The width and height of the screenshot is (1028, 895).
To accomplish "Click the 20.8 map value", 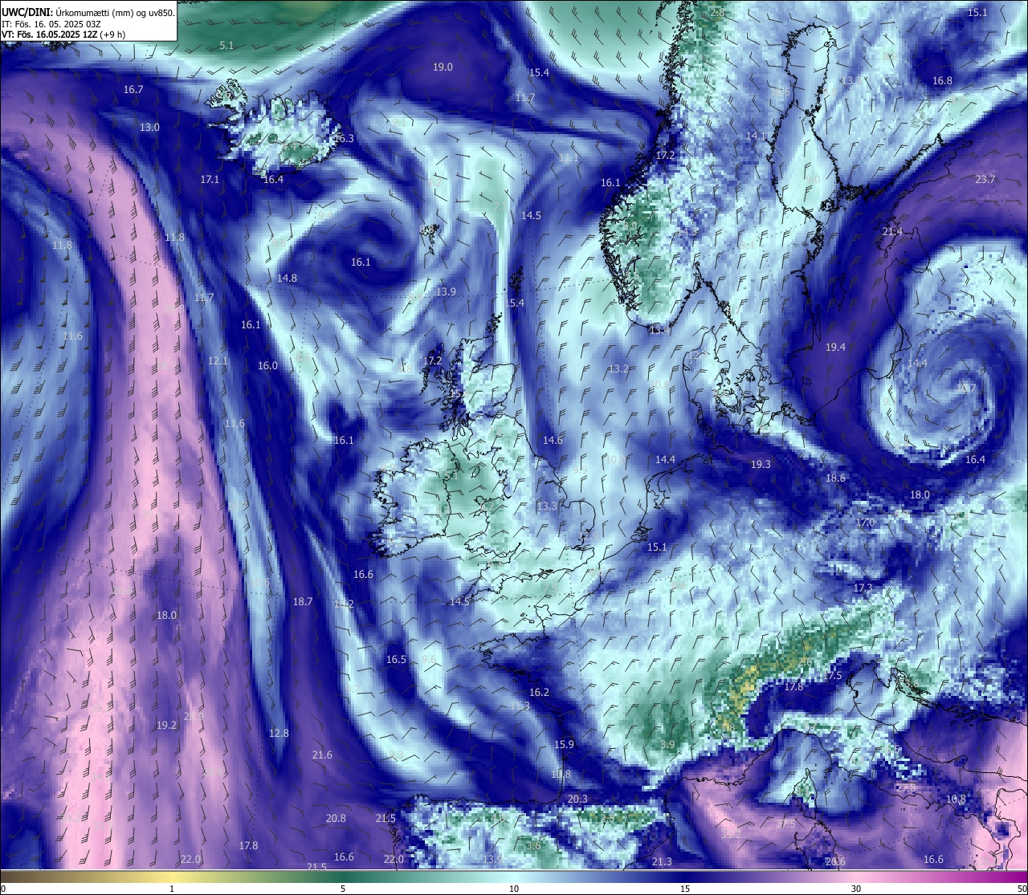I will (x=336, y=819).
